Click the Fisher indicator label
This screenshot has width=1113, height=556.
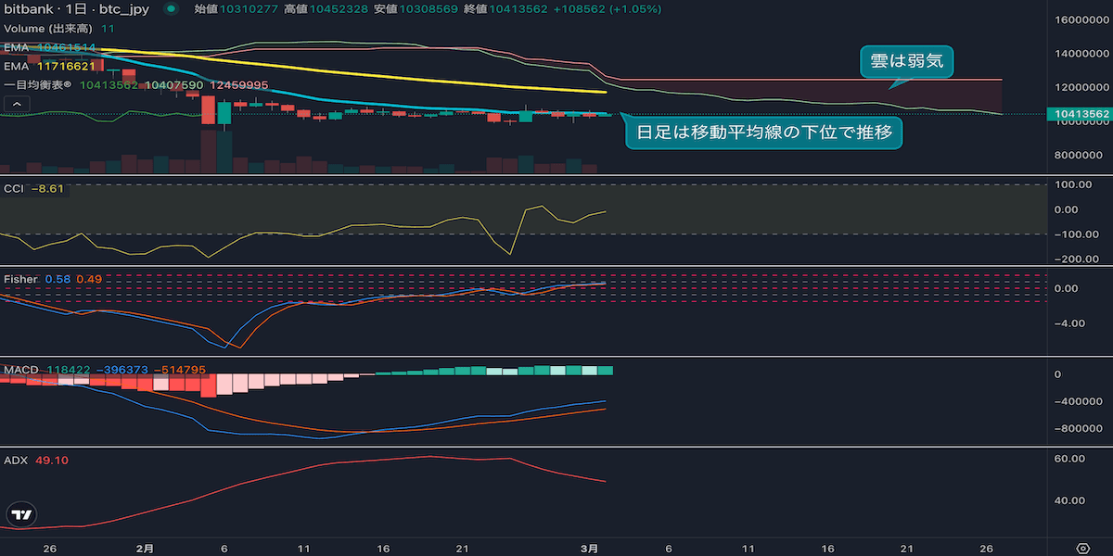click(20, 279)
